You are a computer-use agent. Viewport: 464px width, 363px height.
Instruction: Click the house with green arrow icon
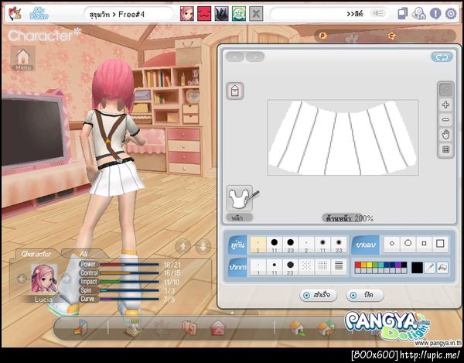point(298,329)
